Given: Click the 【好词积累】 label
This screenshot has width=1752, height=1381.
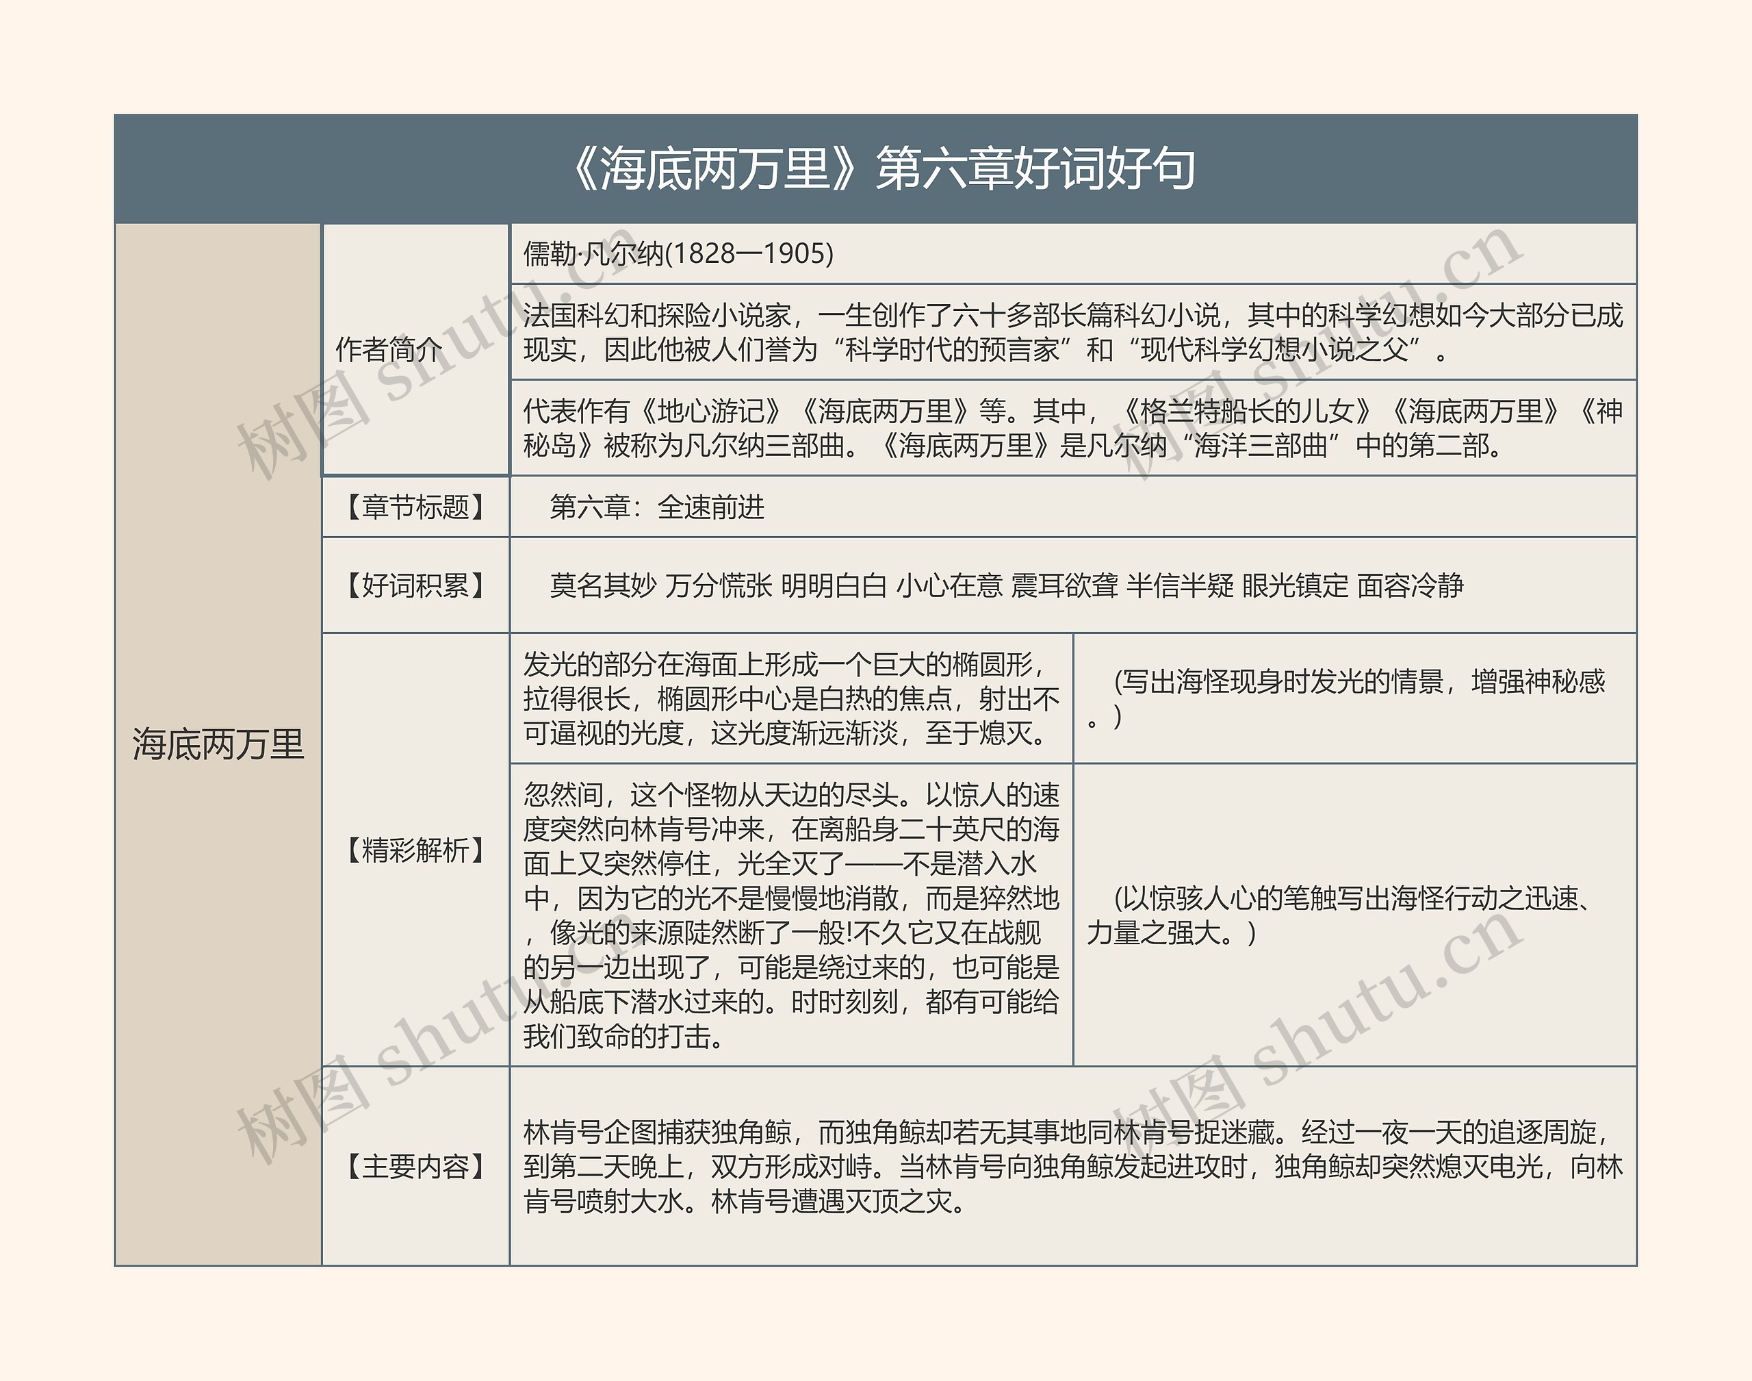Looking at the screenshot, I should pos(415,585).
